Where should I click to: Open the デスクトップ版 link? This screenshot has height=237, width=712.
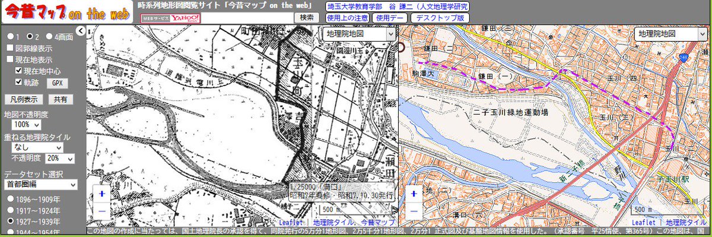(x=440, y=18)
